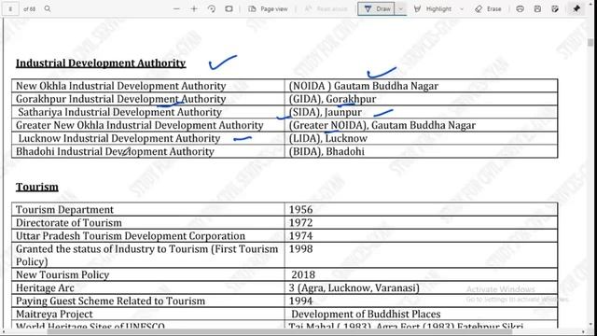Zoom in with the plus icon
597x336 pixels.
pos(194,8)
